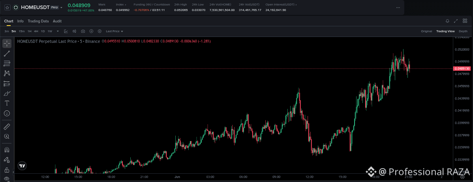Image resolution: width=473 pixels, height=182 pixels.
Task: Open the three-dots more options menu
Action: point(398,7)
